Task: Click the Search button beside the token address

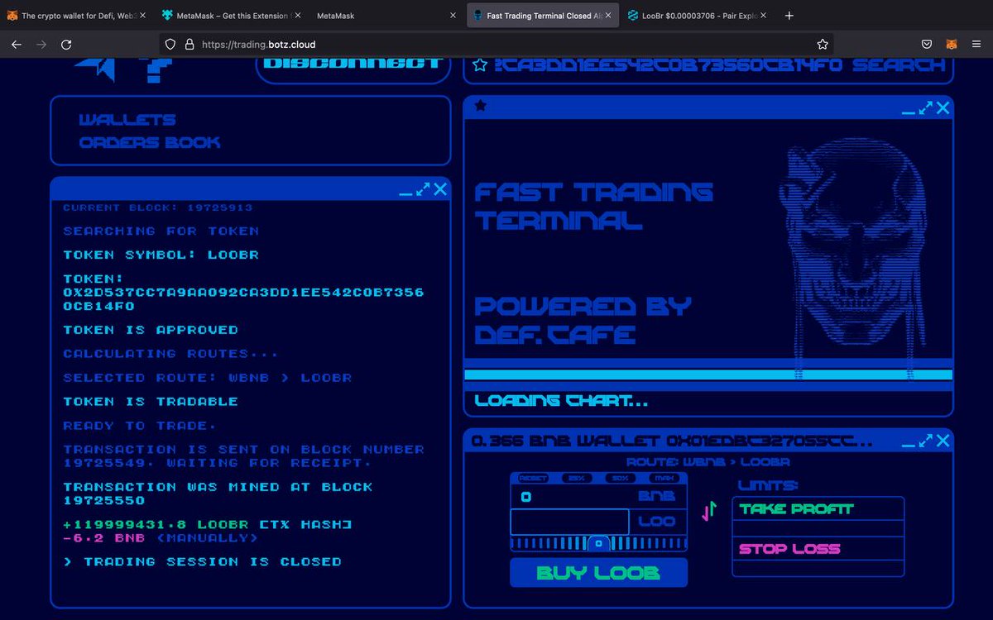Action: [x=899, y=64]
